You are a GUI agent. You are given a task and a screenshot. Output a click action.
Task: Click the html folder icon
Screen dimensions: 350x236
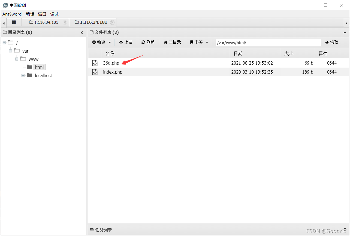[29, 67]
